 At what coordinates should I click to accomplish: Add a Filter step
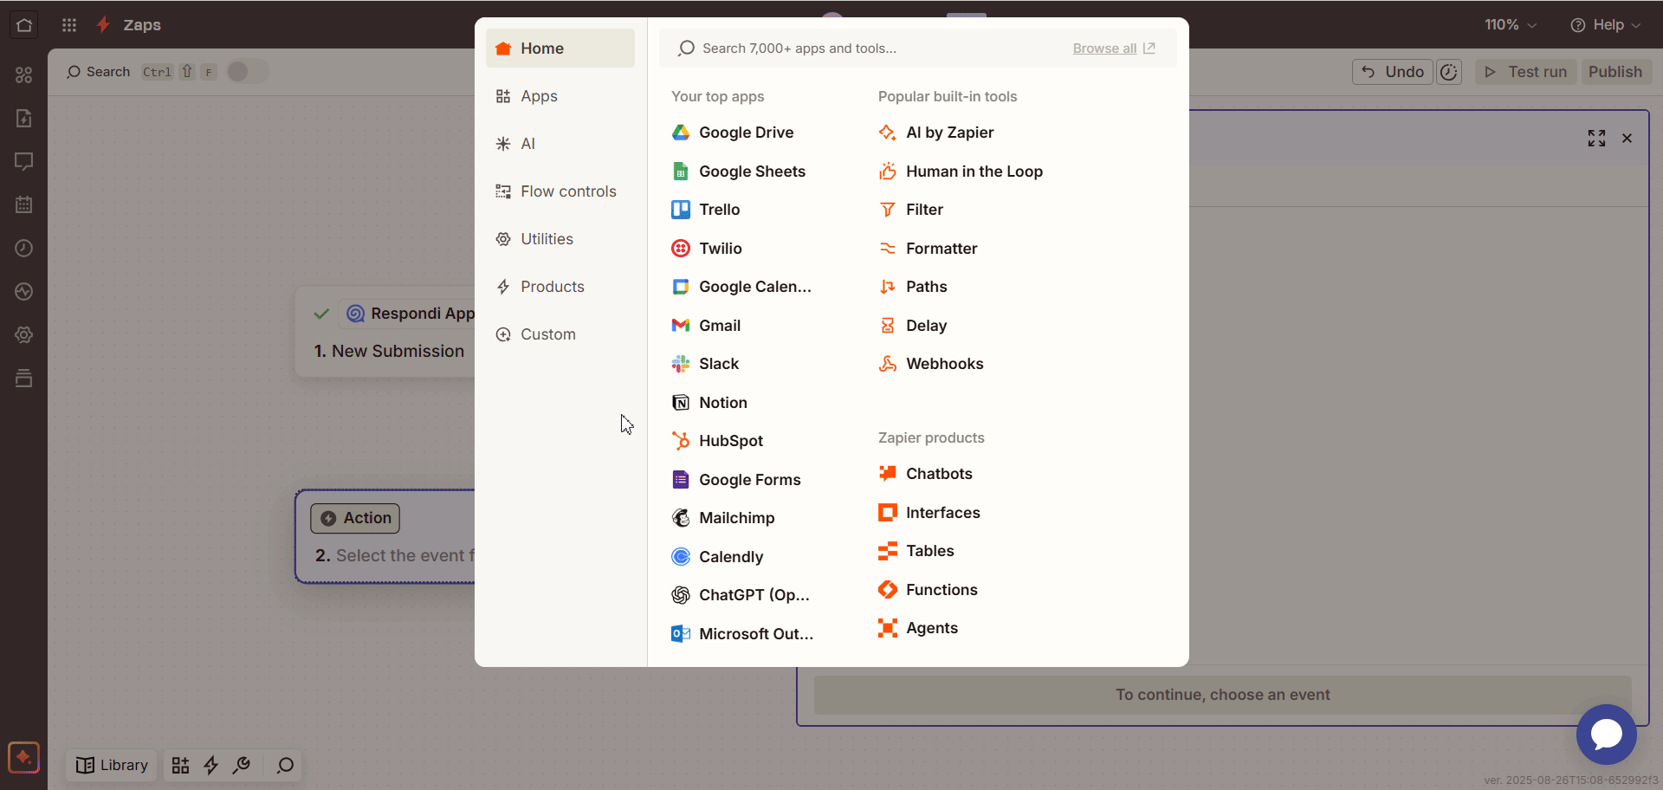point(910,210)
